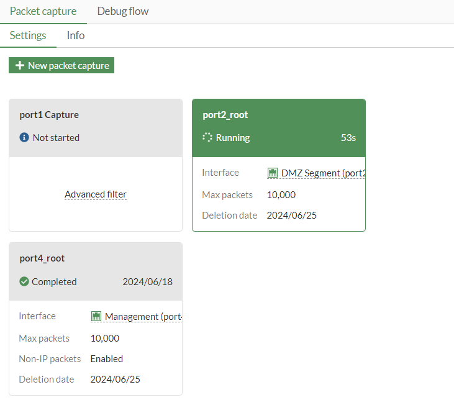Switch to the Packet capture tab
Image resolution: width=454 pixels, height=400 pixels.
pyautogui.click(x=43, y=11)
